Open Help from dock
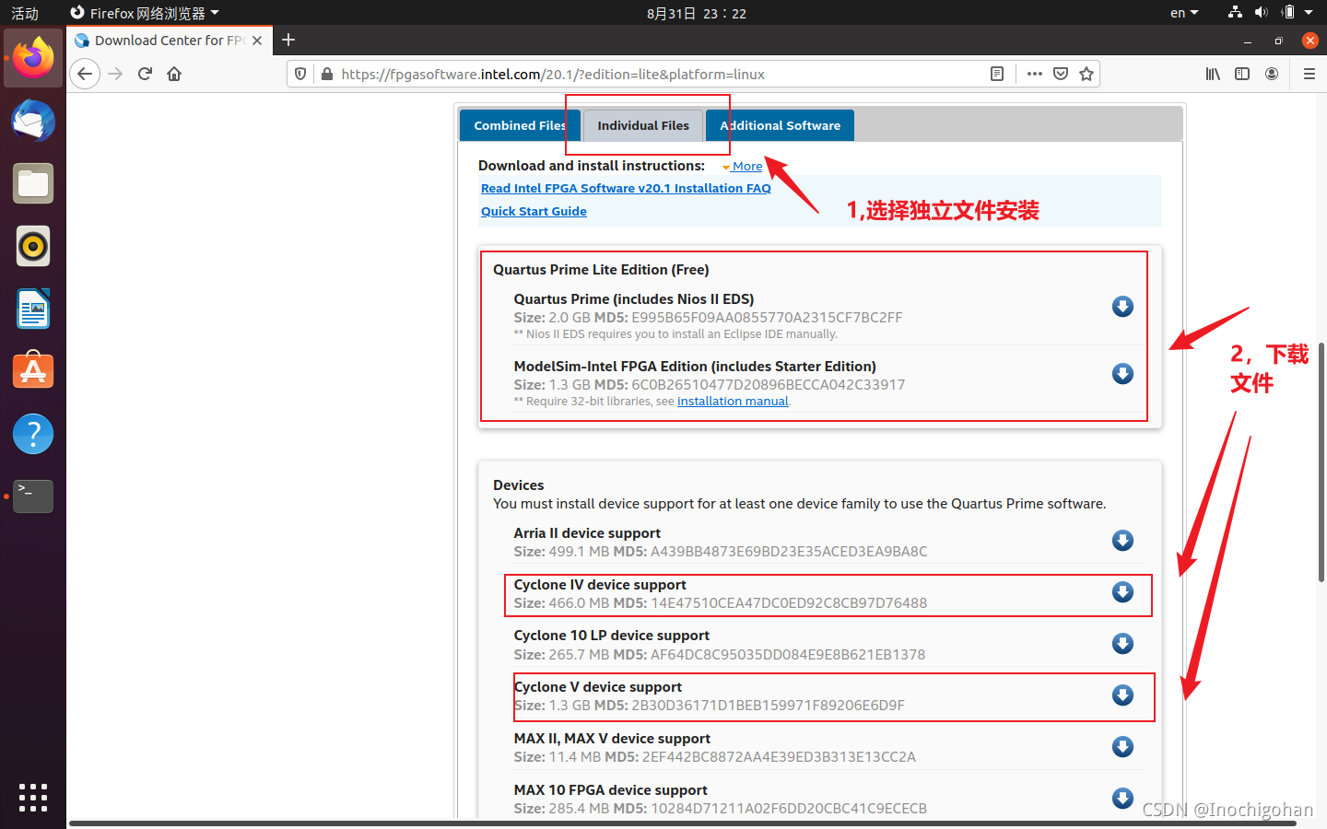1327x829 pixels. (x=33, y=434)
